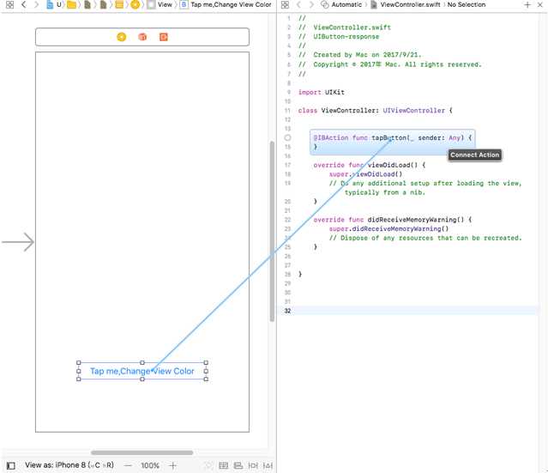
Task: Go forward in assistant editor history
Action: tap(311, 5)
